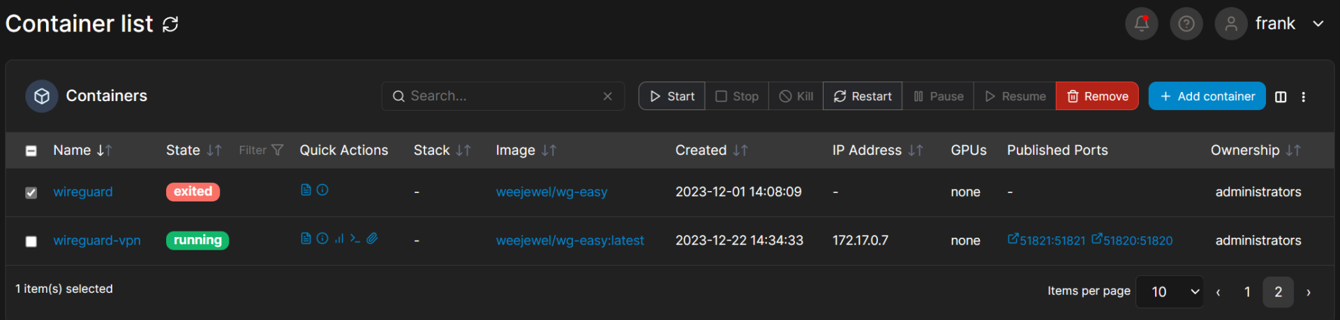Toggle the select-all header checkbox

[31, 151]
